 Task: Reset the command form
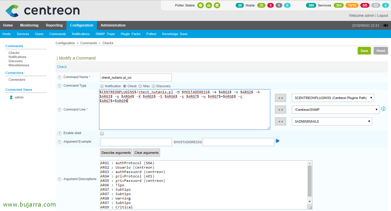pyautogui.click(x=381, y=51)
